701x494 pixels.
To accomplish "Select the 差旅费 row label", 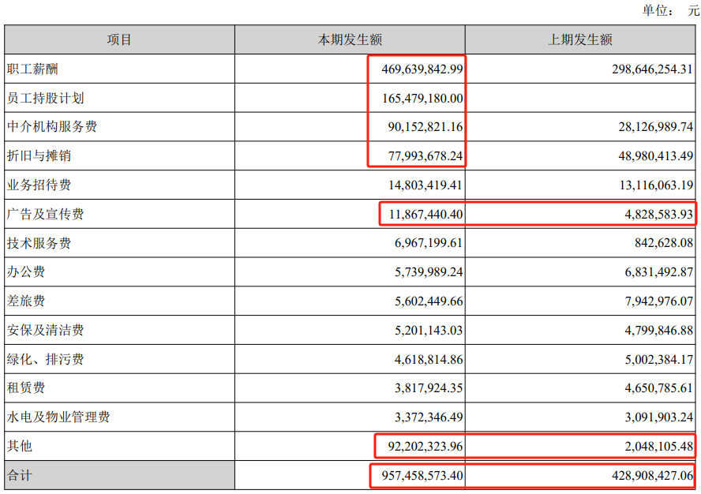I will tap(26, 301).
